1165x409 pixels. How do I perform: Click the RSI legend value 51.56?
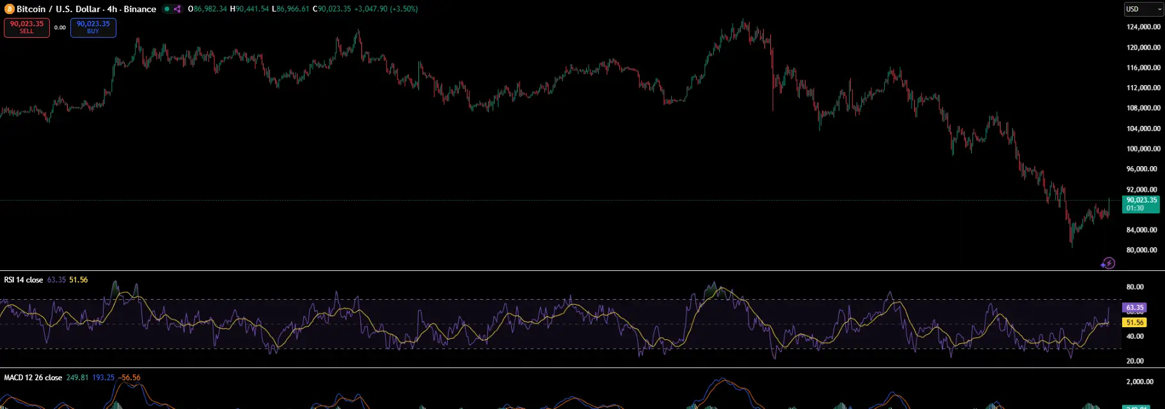click(79, 280)
